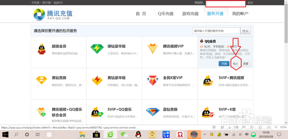Open the Windows Start menu
Screen dimensions: 288x139
5,135
